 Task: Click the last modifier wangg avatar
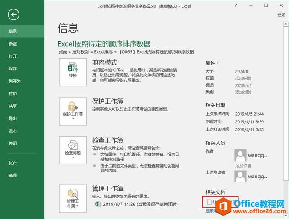point(240,177)
